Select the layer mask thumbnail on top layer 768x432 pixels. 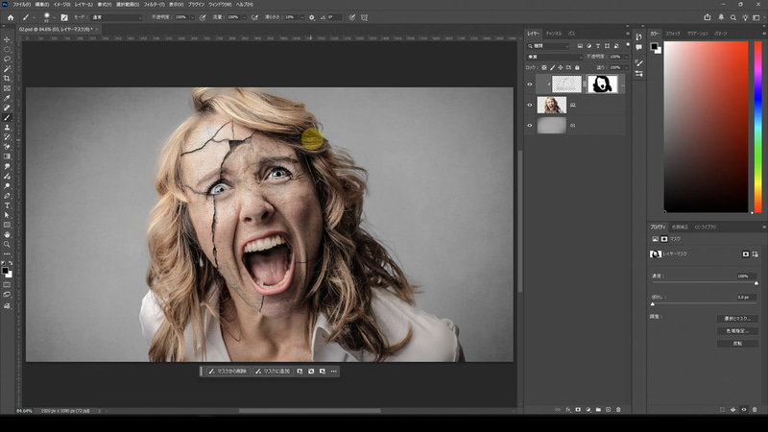coord(602,84)
